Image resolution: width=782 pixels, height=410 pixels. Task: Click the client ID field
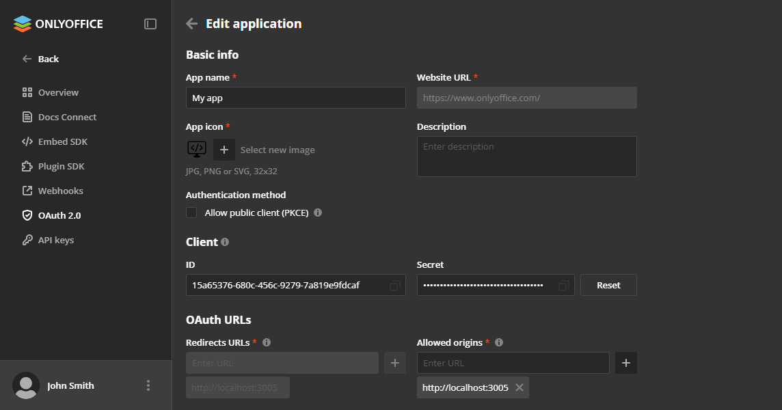[x=296, y=286]
